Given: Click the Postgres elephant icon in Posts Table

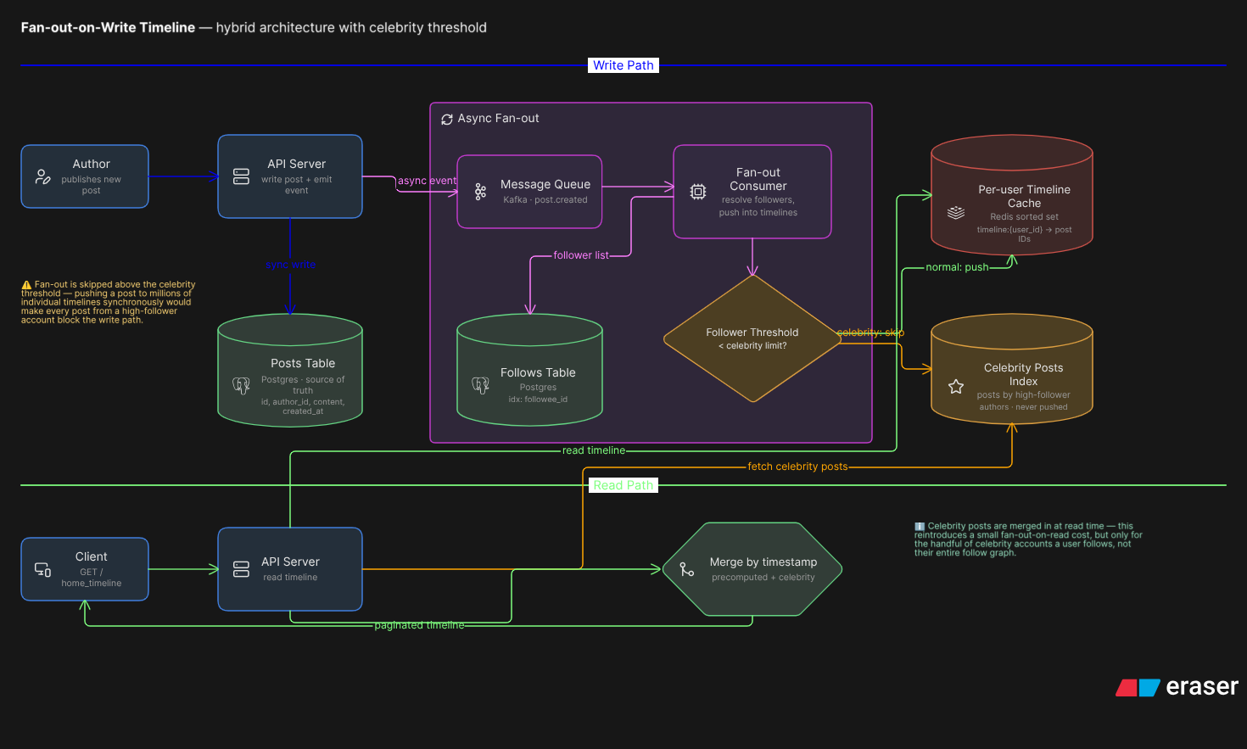Looking at the screenshot, I should [x=241, y=386].
